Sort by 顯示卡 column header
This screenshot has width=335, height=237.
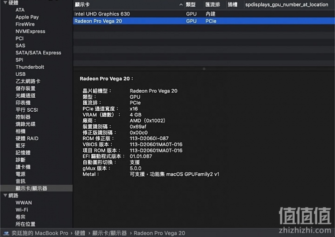[x=82, y=4]
